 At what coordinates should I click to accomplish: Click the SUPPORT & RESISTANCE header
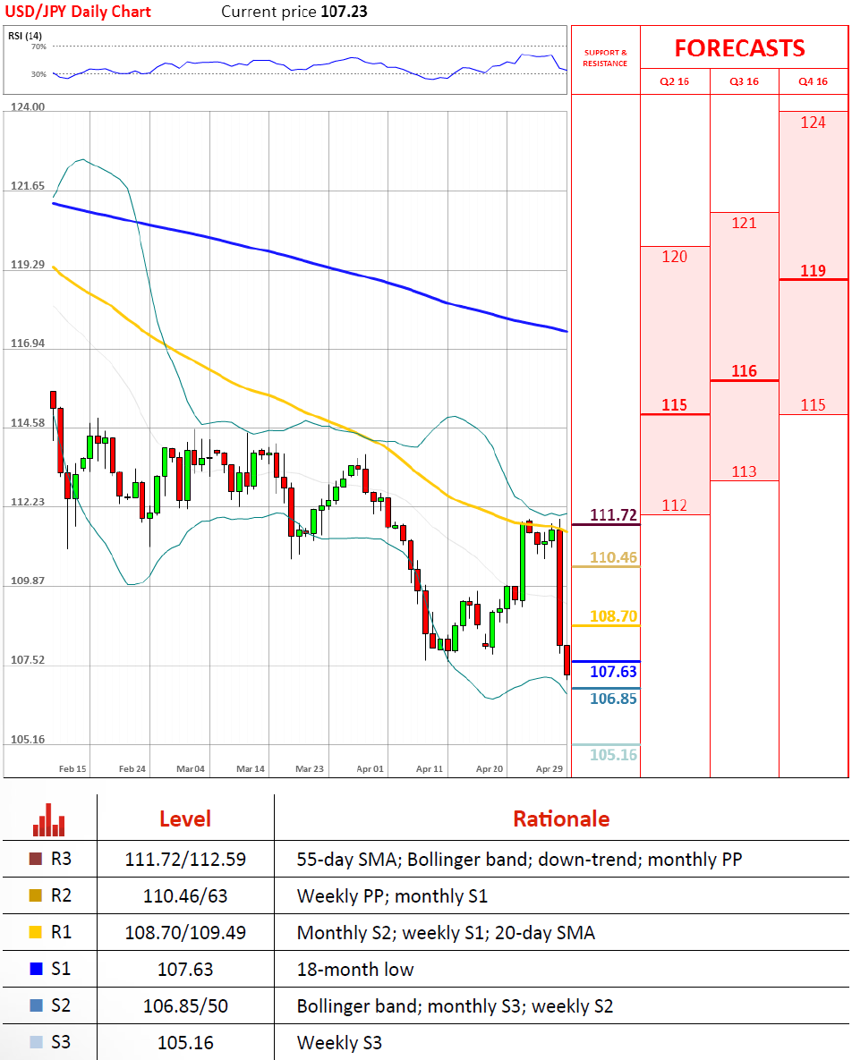point(605,58)
